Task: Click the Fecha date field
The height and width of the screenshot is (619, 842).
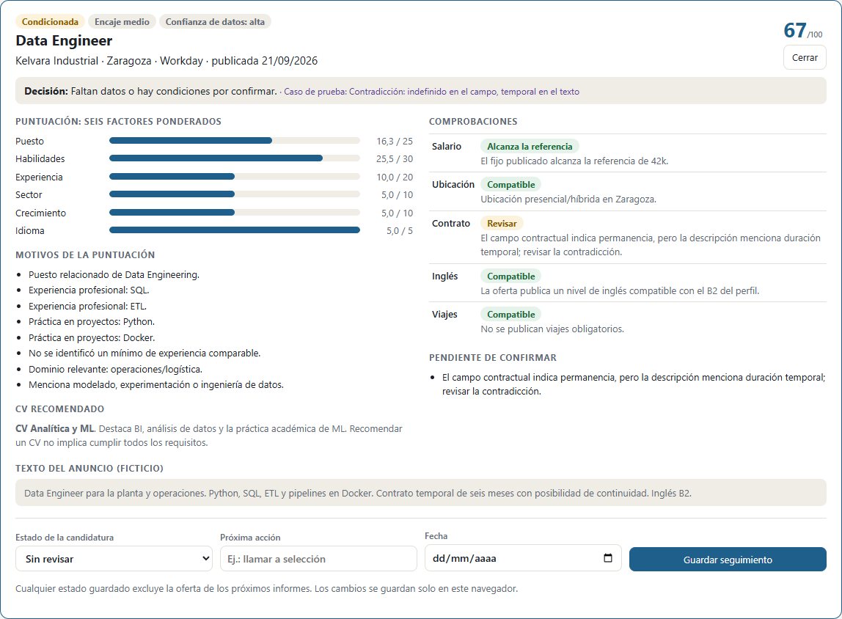Action: click(523, 558)
